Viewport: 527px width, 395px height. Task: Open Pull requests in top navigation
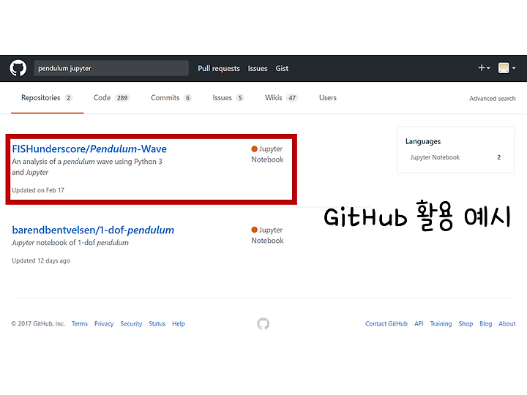coord(219,69)
